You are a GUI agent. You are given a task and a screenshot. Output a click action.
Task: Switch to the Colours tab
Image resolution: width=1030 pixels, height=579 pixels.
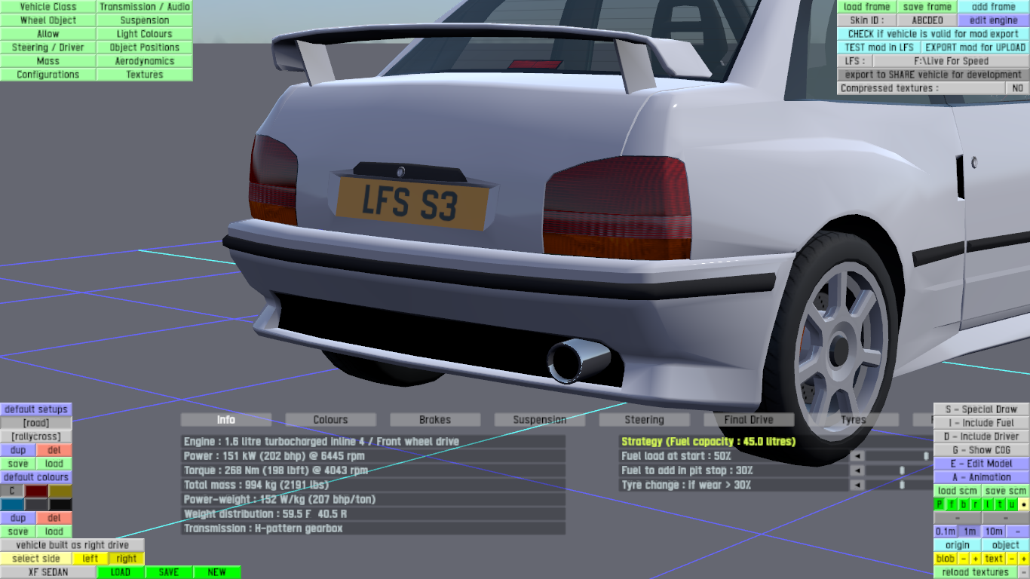[330, 420]
